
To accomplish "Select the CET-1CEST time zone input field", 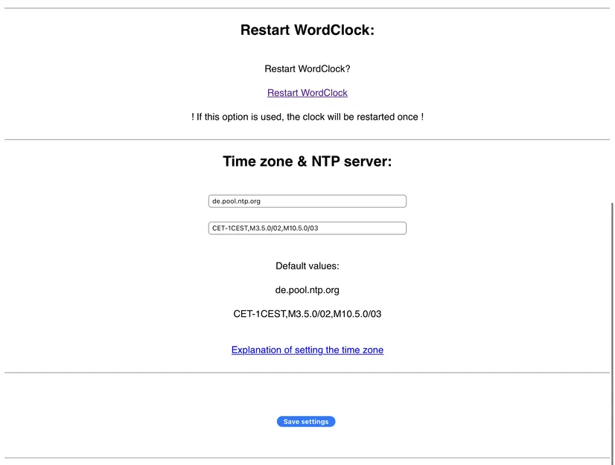I will tap(307, 228).
